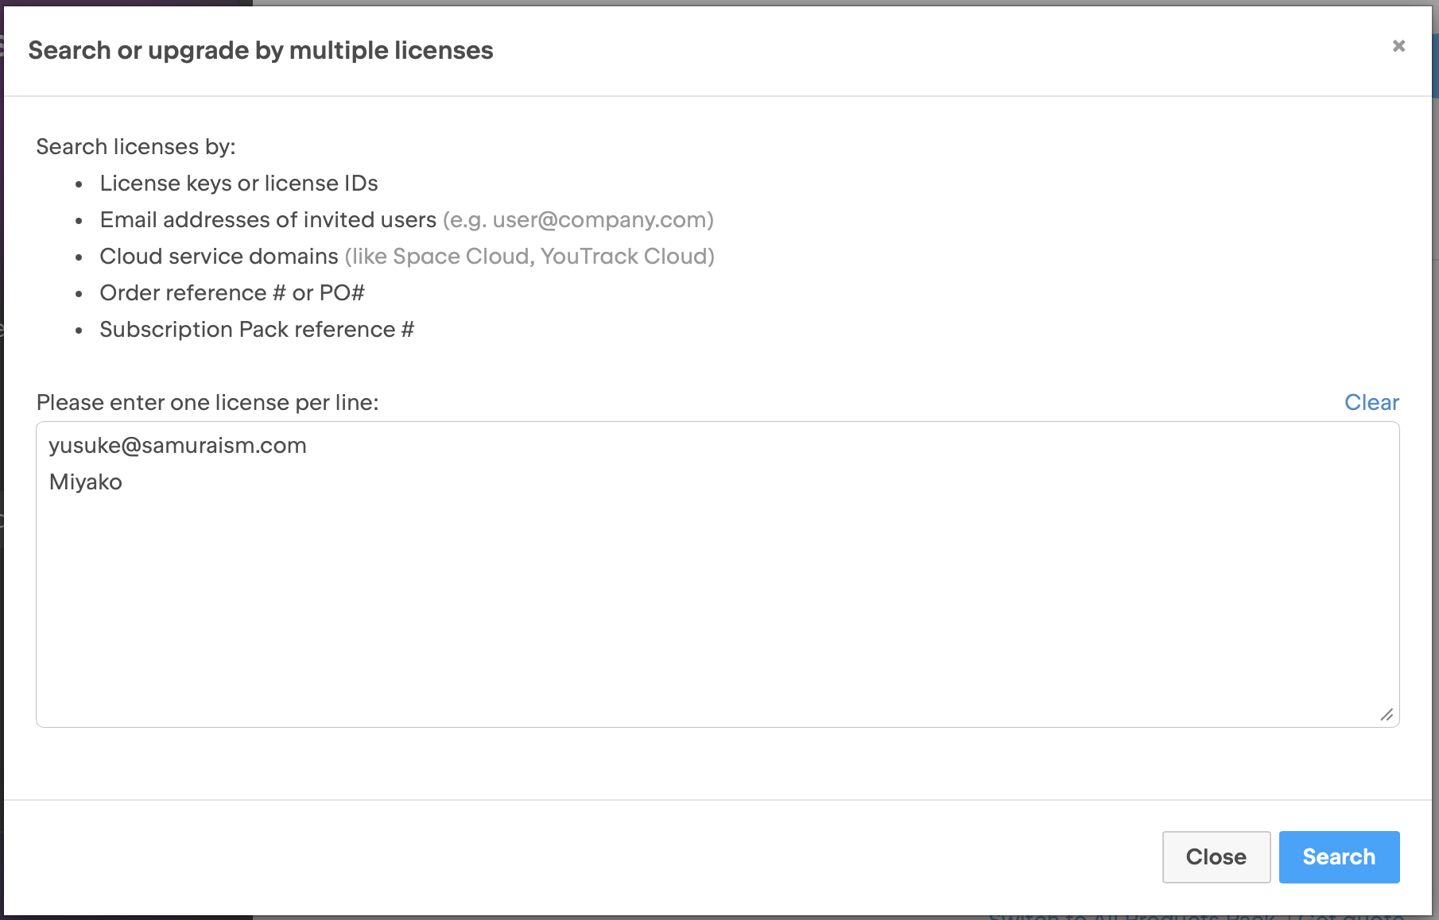Screen dimensions: 1439x920
Task: Click the user@company.com example text
Action: coord(602,220)
